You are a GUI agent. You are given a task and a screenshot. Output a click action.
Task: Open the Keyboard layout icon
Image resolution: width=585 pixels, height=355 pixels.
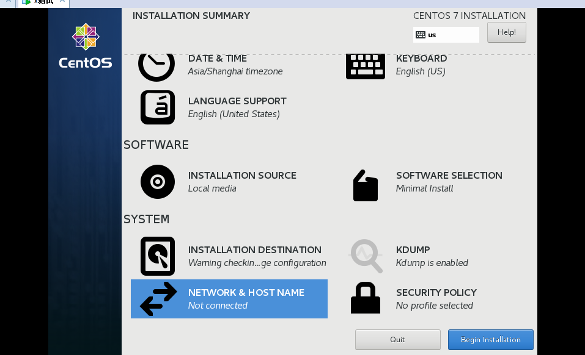click(366, 66)
